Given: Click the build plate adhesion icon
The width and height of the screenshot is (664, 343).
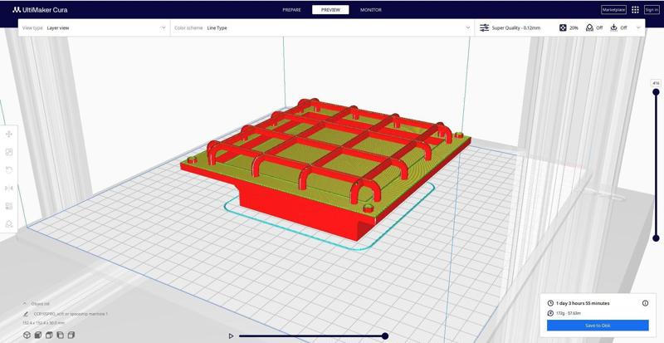Looking at the screenshot, I should click(613, 28).
